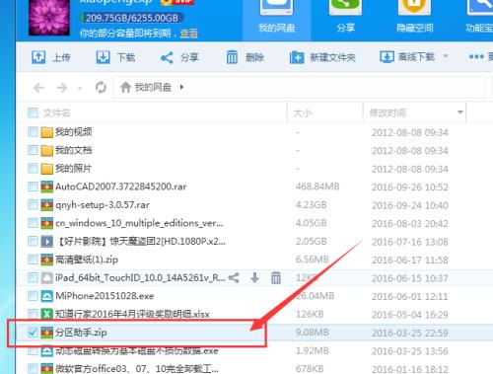Image resolution: width=493 pixels, height=374 pixels.
Task: Click the 我的文档 folder icon
Action: tap(46, 151)
